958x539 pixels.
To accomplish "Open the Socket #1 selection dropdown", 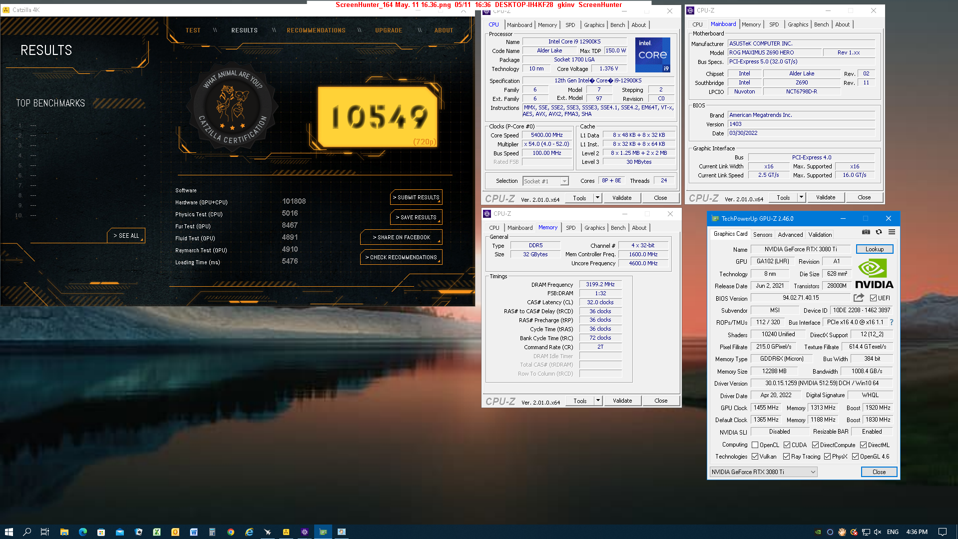I will [x=545, y=181].
